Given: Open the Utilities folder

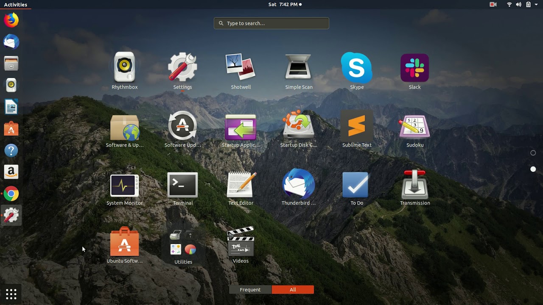Looking at the screenshot, I should (x=183, y=246).
